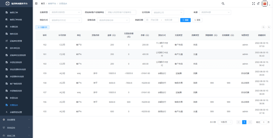273x138 pixels.
Task: Refresh the table using circular refresh icon
Action: coord(269,27)
